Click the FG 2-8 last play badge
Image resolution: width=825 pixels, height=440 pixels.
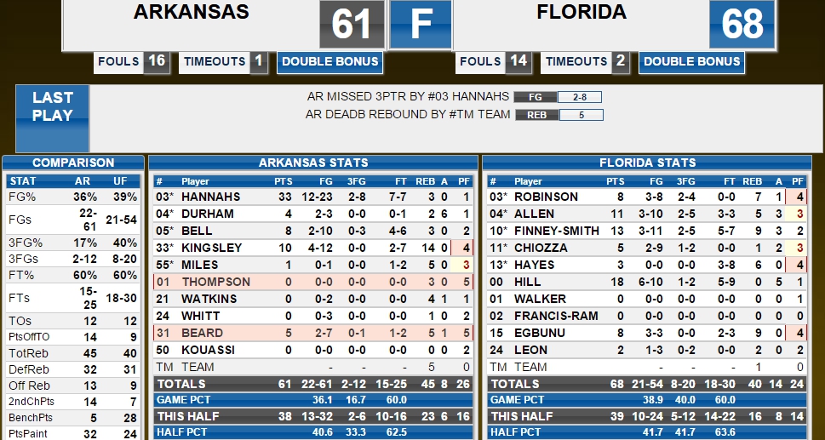coord(558,97)
